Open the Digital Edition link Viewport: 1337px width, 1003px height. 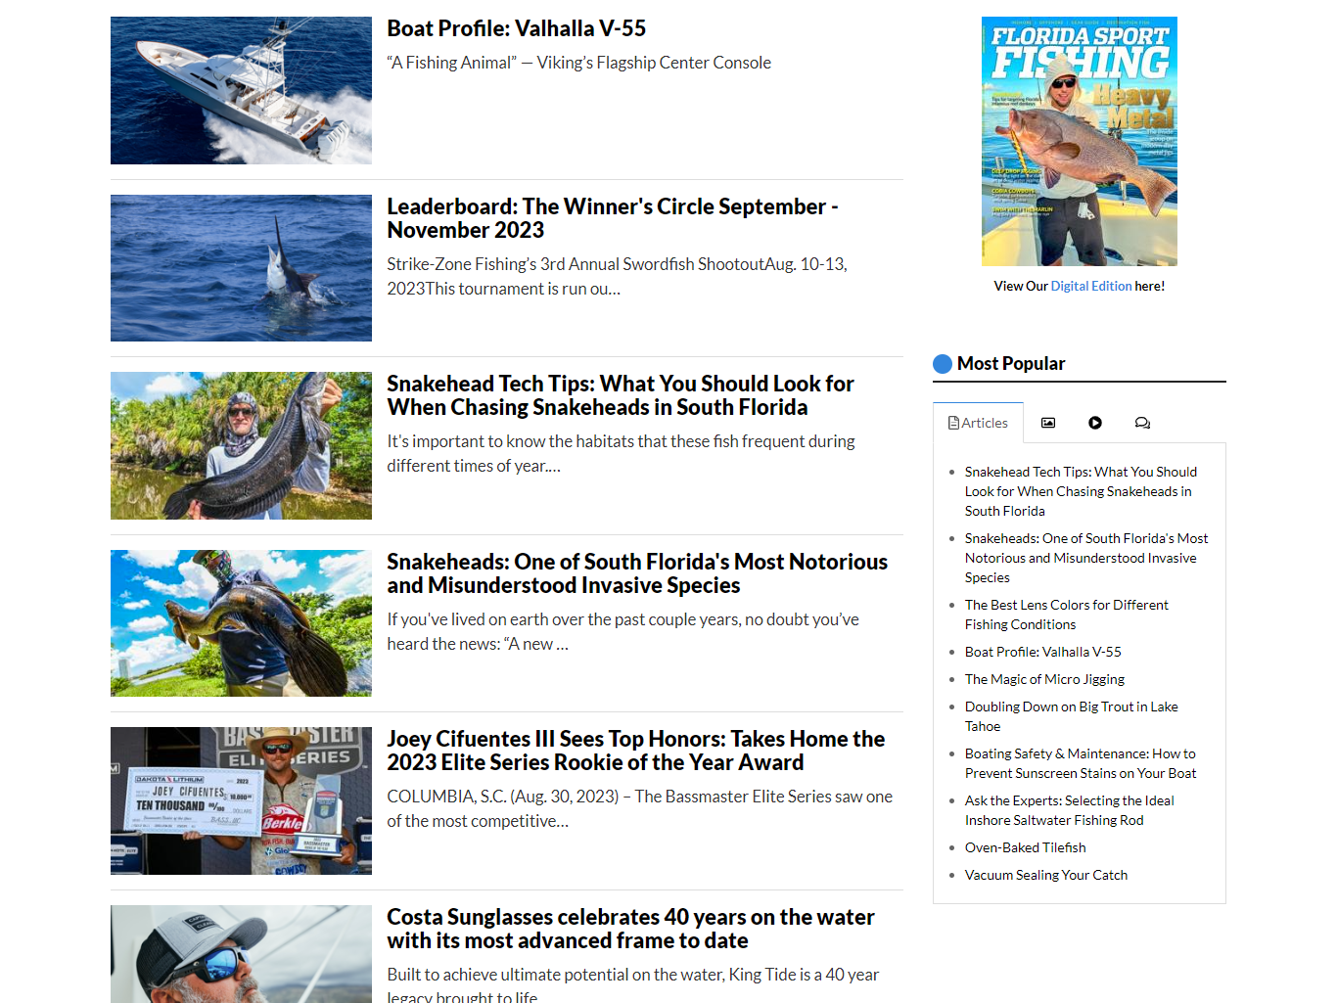tap(1090, 287)
